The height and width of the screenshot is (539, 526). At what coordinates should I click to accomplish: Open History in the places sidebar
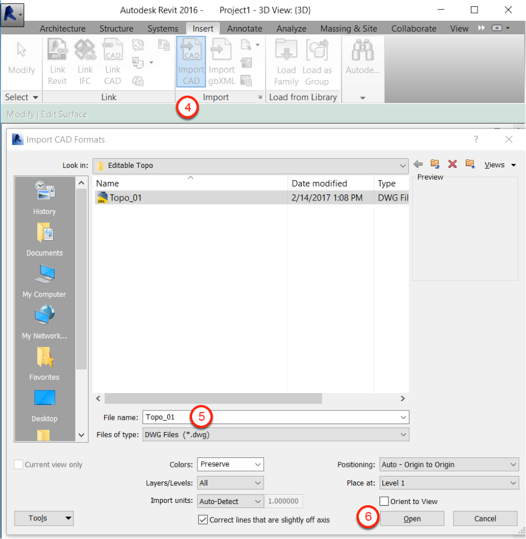click(44, 198)
